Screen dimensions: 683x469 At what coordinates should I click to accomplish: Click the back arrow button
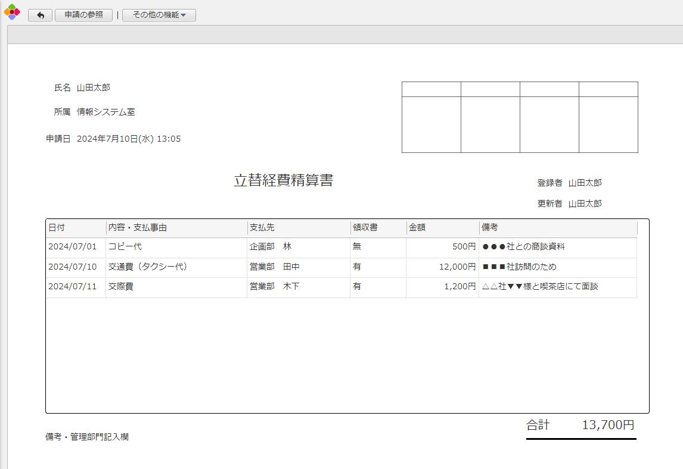tap(40, 15)
